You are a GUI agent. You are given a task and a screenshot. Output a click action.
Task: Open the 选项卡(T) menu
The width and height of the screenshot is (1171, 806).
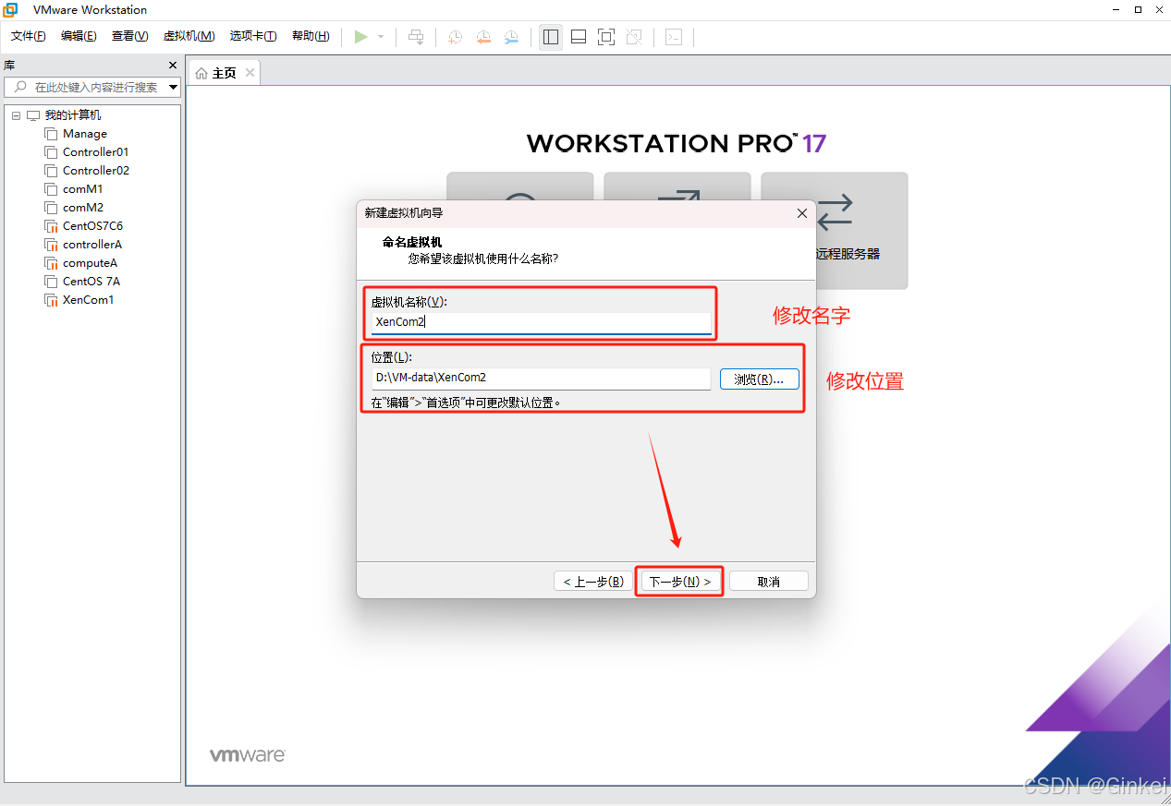[x=253, y=36]
